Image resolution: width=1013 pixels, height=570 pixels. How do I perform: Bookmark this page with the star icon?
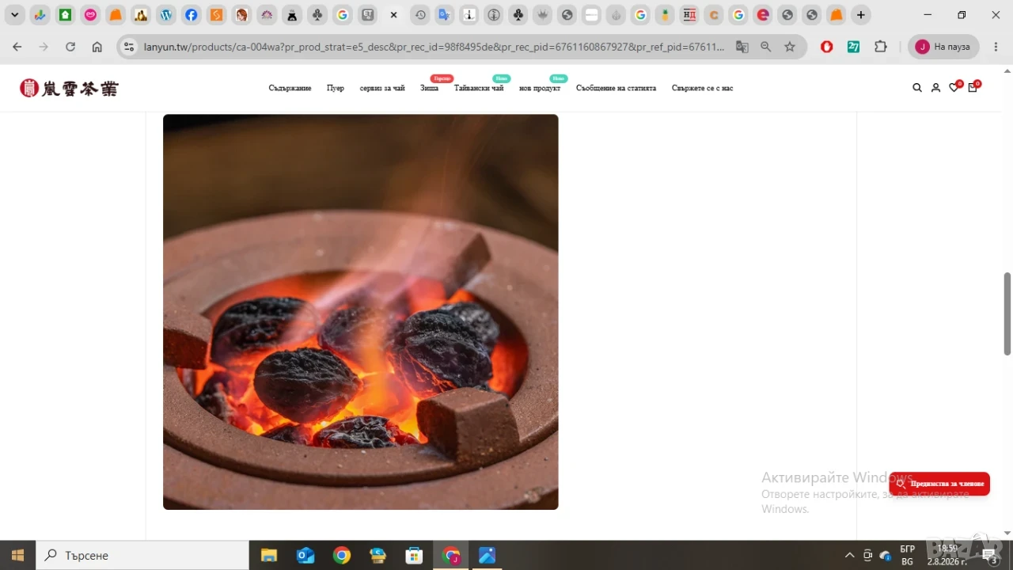tap(789, 47)
